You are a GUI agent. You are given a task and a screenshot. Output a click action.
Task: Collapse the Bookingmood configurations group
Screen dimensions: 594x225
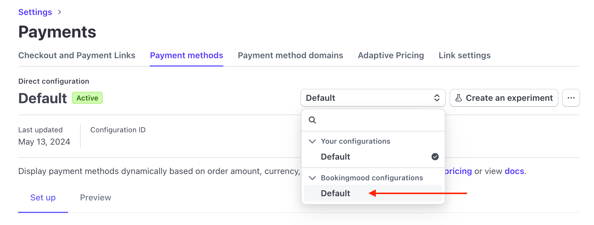point(312,178)
